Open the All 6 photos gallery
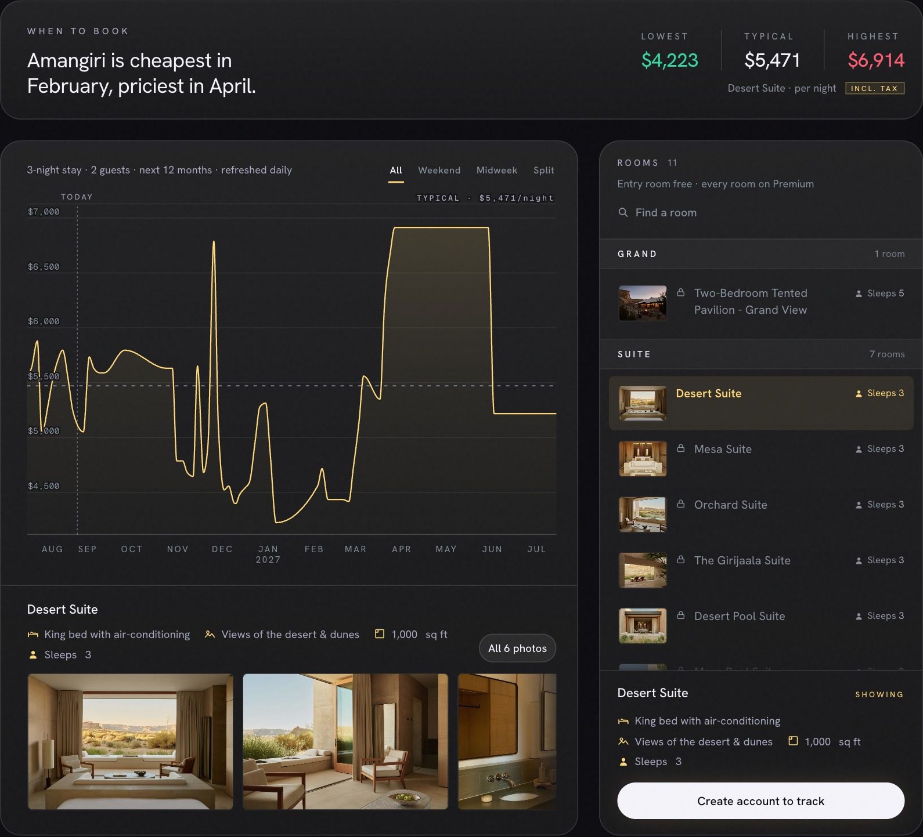 click(x=517, y=648)
